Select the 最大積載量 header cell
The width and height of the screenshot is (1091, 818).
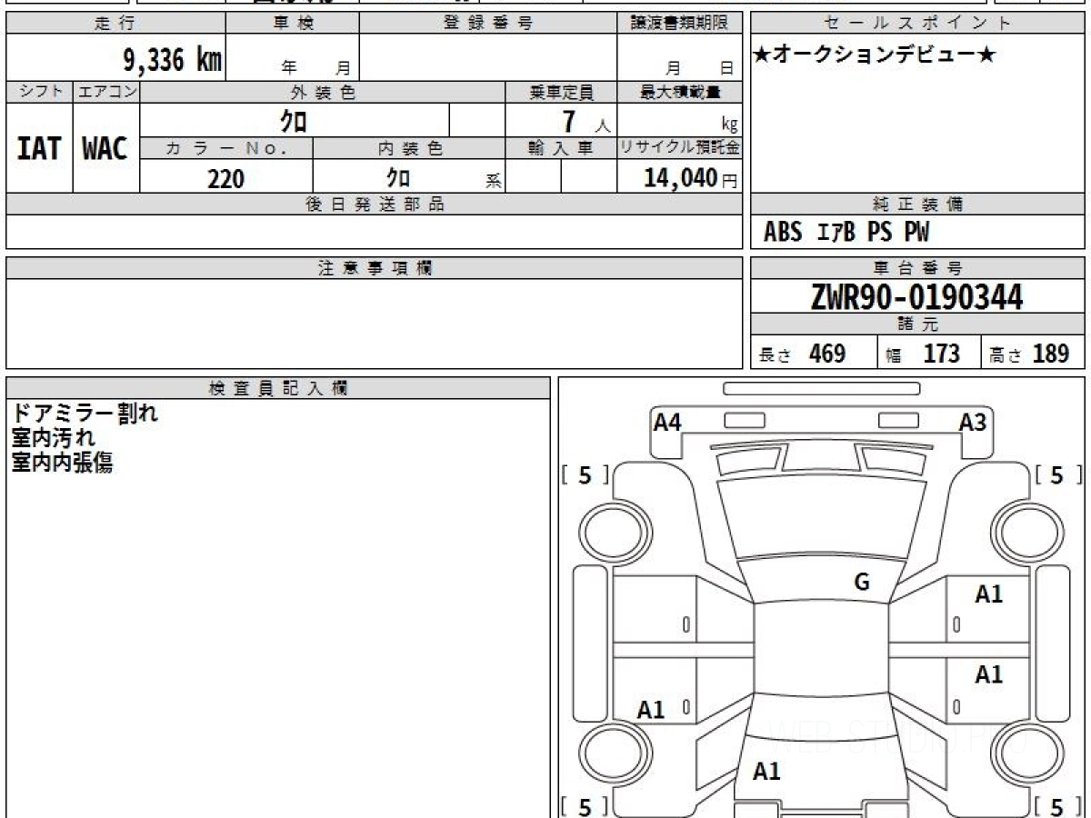tap(679, 92)
